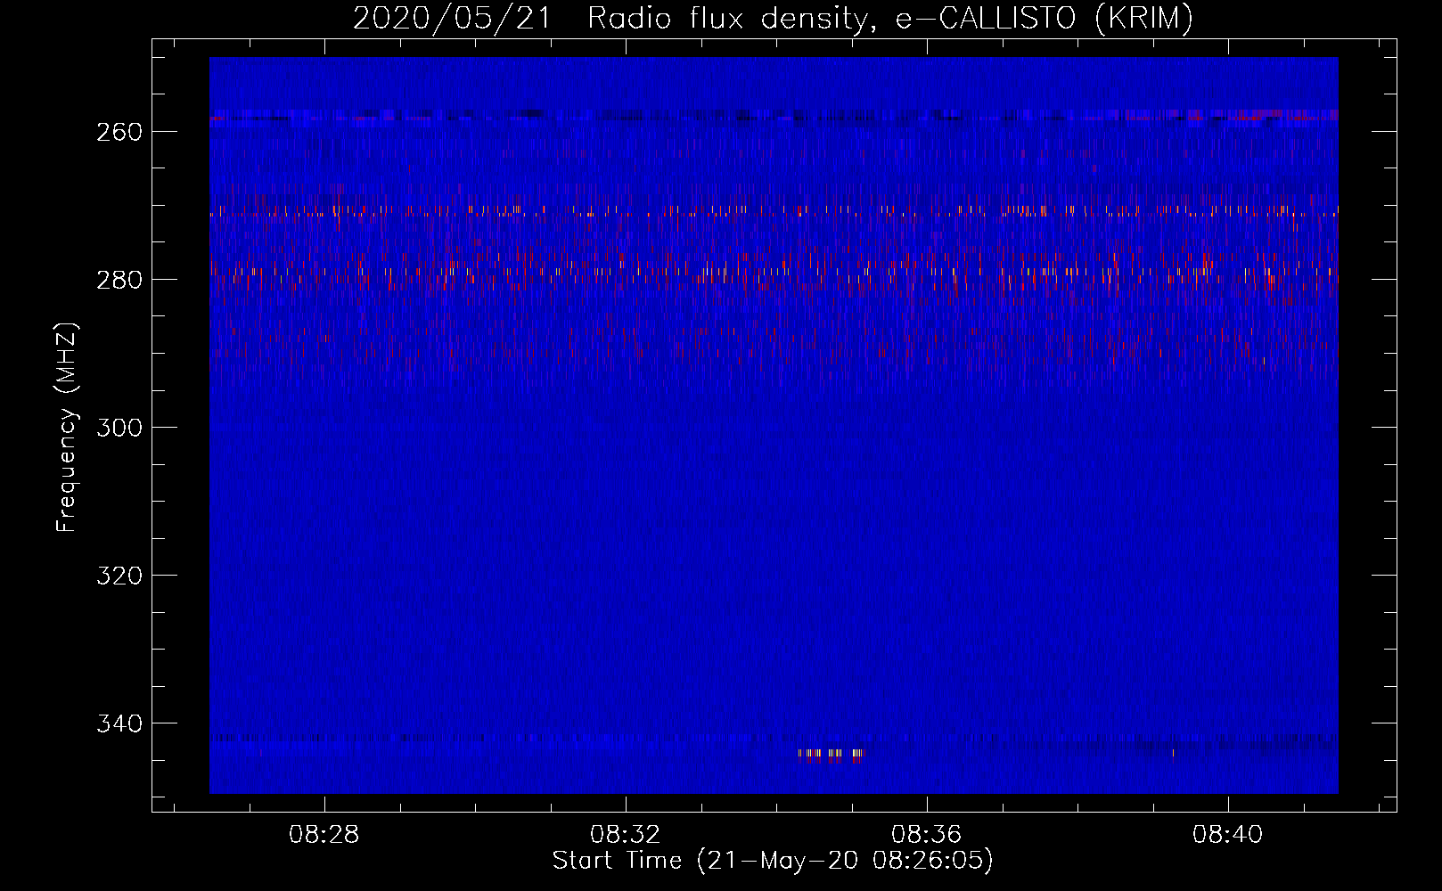Click the 08:32 time tick label

point(626,834)
